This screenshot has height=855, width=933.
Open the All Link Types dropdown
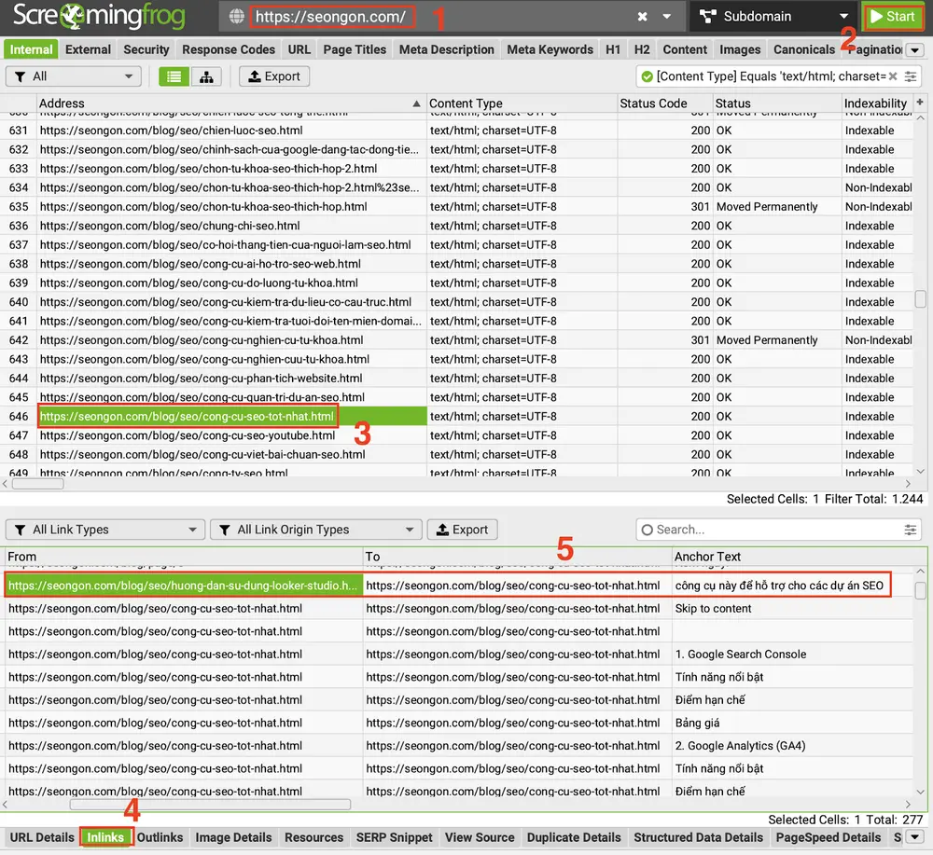(105, 530)
